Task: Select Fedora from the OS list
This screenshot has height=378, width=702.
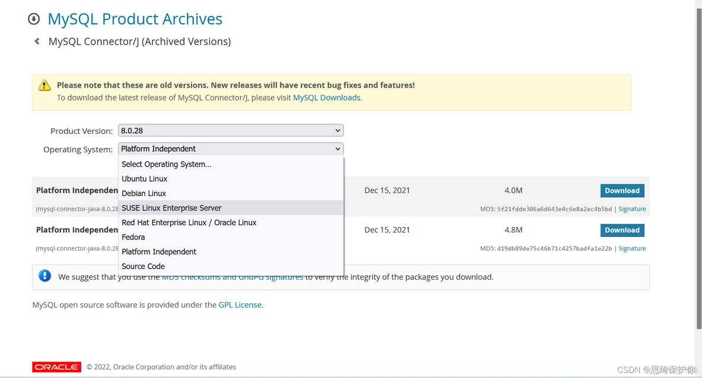Action: 231,237
